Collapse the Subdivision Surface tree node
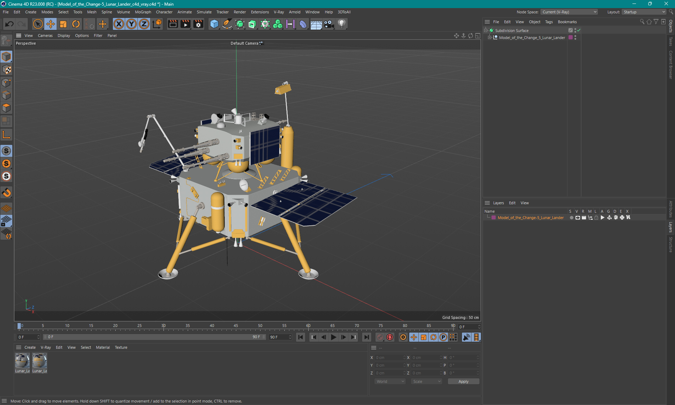 [486, 31]
